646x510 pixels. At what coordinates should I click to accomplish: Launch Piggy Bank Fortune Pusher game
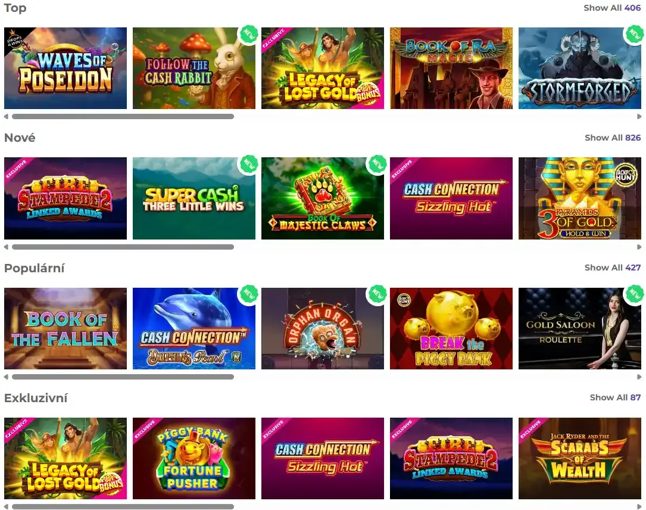[x=194, y=459]
